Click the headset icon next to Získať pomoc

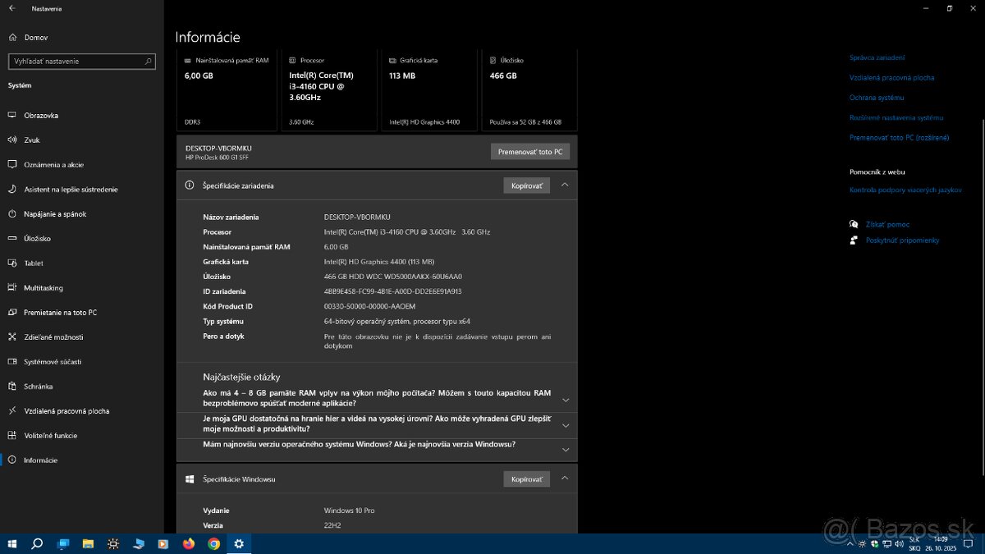click(x=854, y=223)
